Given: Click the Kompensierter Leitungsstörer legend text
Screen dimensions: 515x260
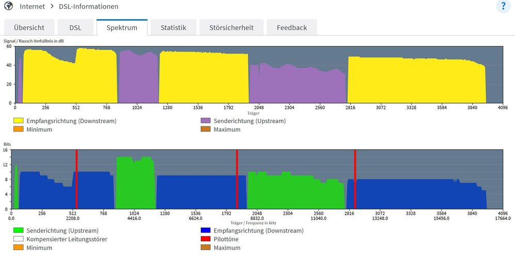Looking at the screenshot, I should pos(67,239).
